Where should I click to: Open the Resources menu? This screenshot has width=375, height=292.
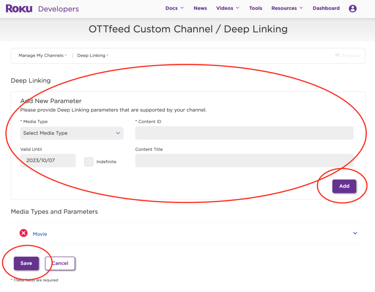click(x=287, y=8)
